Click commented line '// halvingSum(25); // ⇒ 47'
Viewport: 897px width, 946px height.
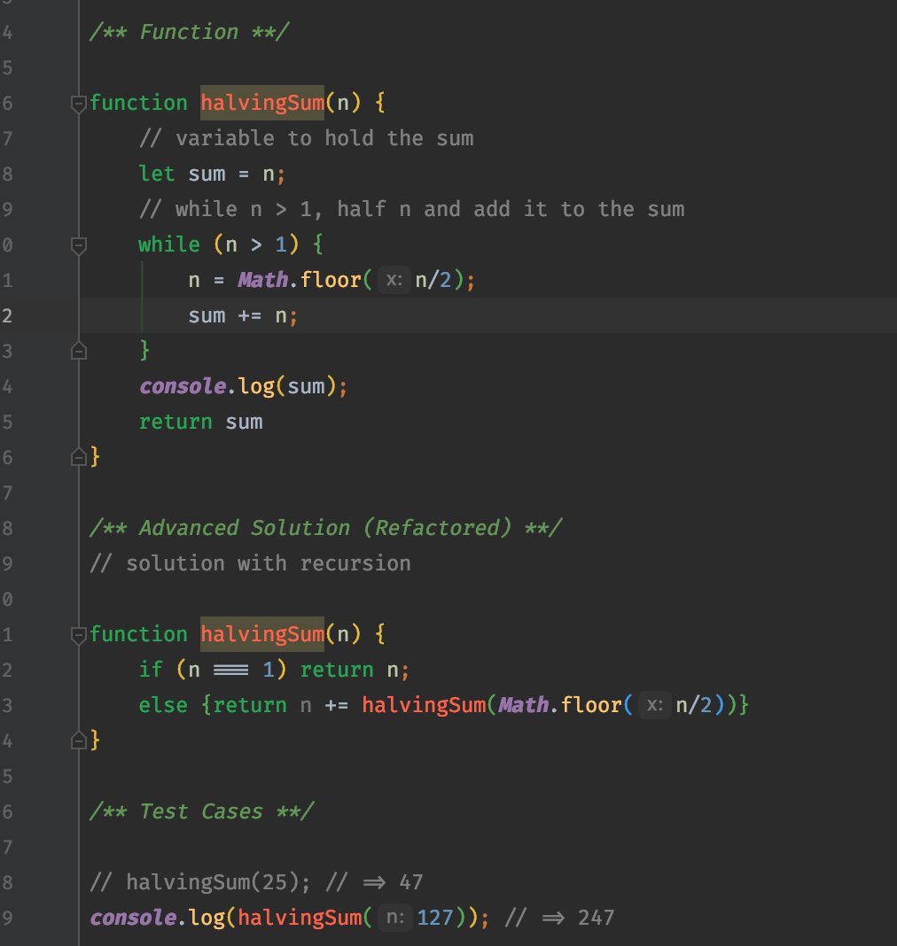(x=256, y=882)
